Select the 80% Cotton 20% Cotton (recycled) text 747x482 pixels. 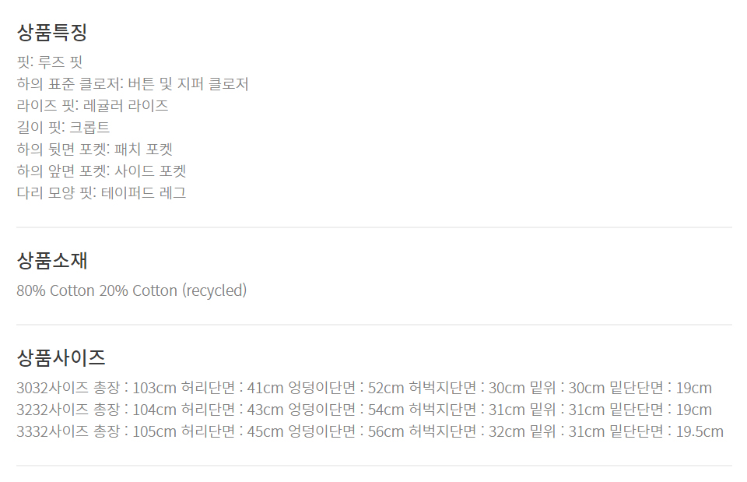[132, 290]
